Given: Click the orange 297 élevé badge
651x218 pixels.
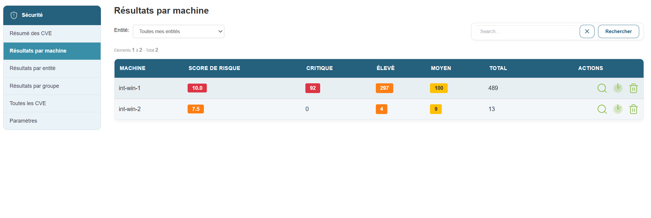Looking at the screenshot, I should point(384,88).
